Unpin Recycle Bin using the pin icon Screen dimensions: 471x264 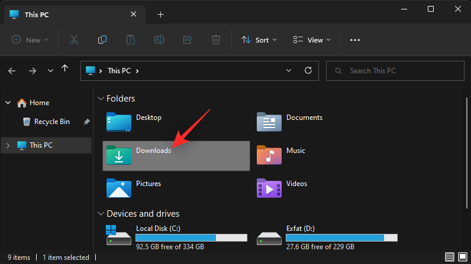pyautogui.click(x=86, y=122)
